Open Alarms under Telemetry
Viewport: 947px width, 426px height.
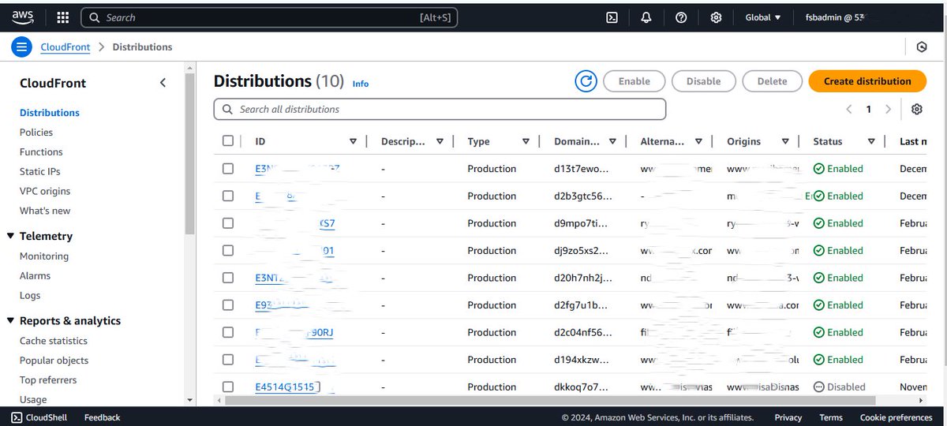click(36, 276)
